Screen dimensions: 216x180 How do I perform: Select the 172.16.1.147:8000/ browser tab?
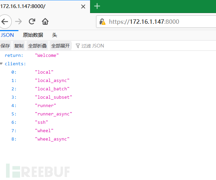pos(45,6)
